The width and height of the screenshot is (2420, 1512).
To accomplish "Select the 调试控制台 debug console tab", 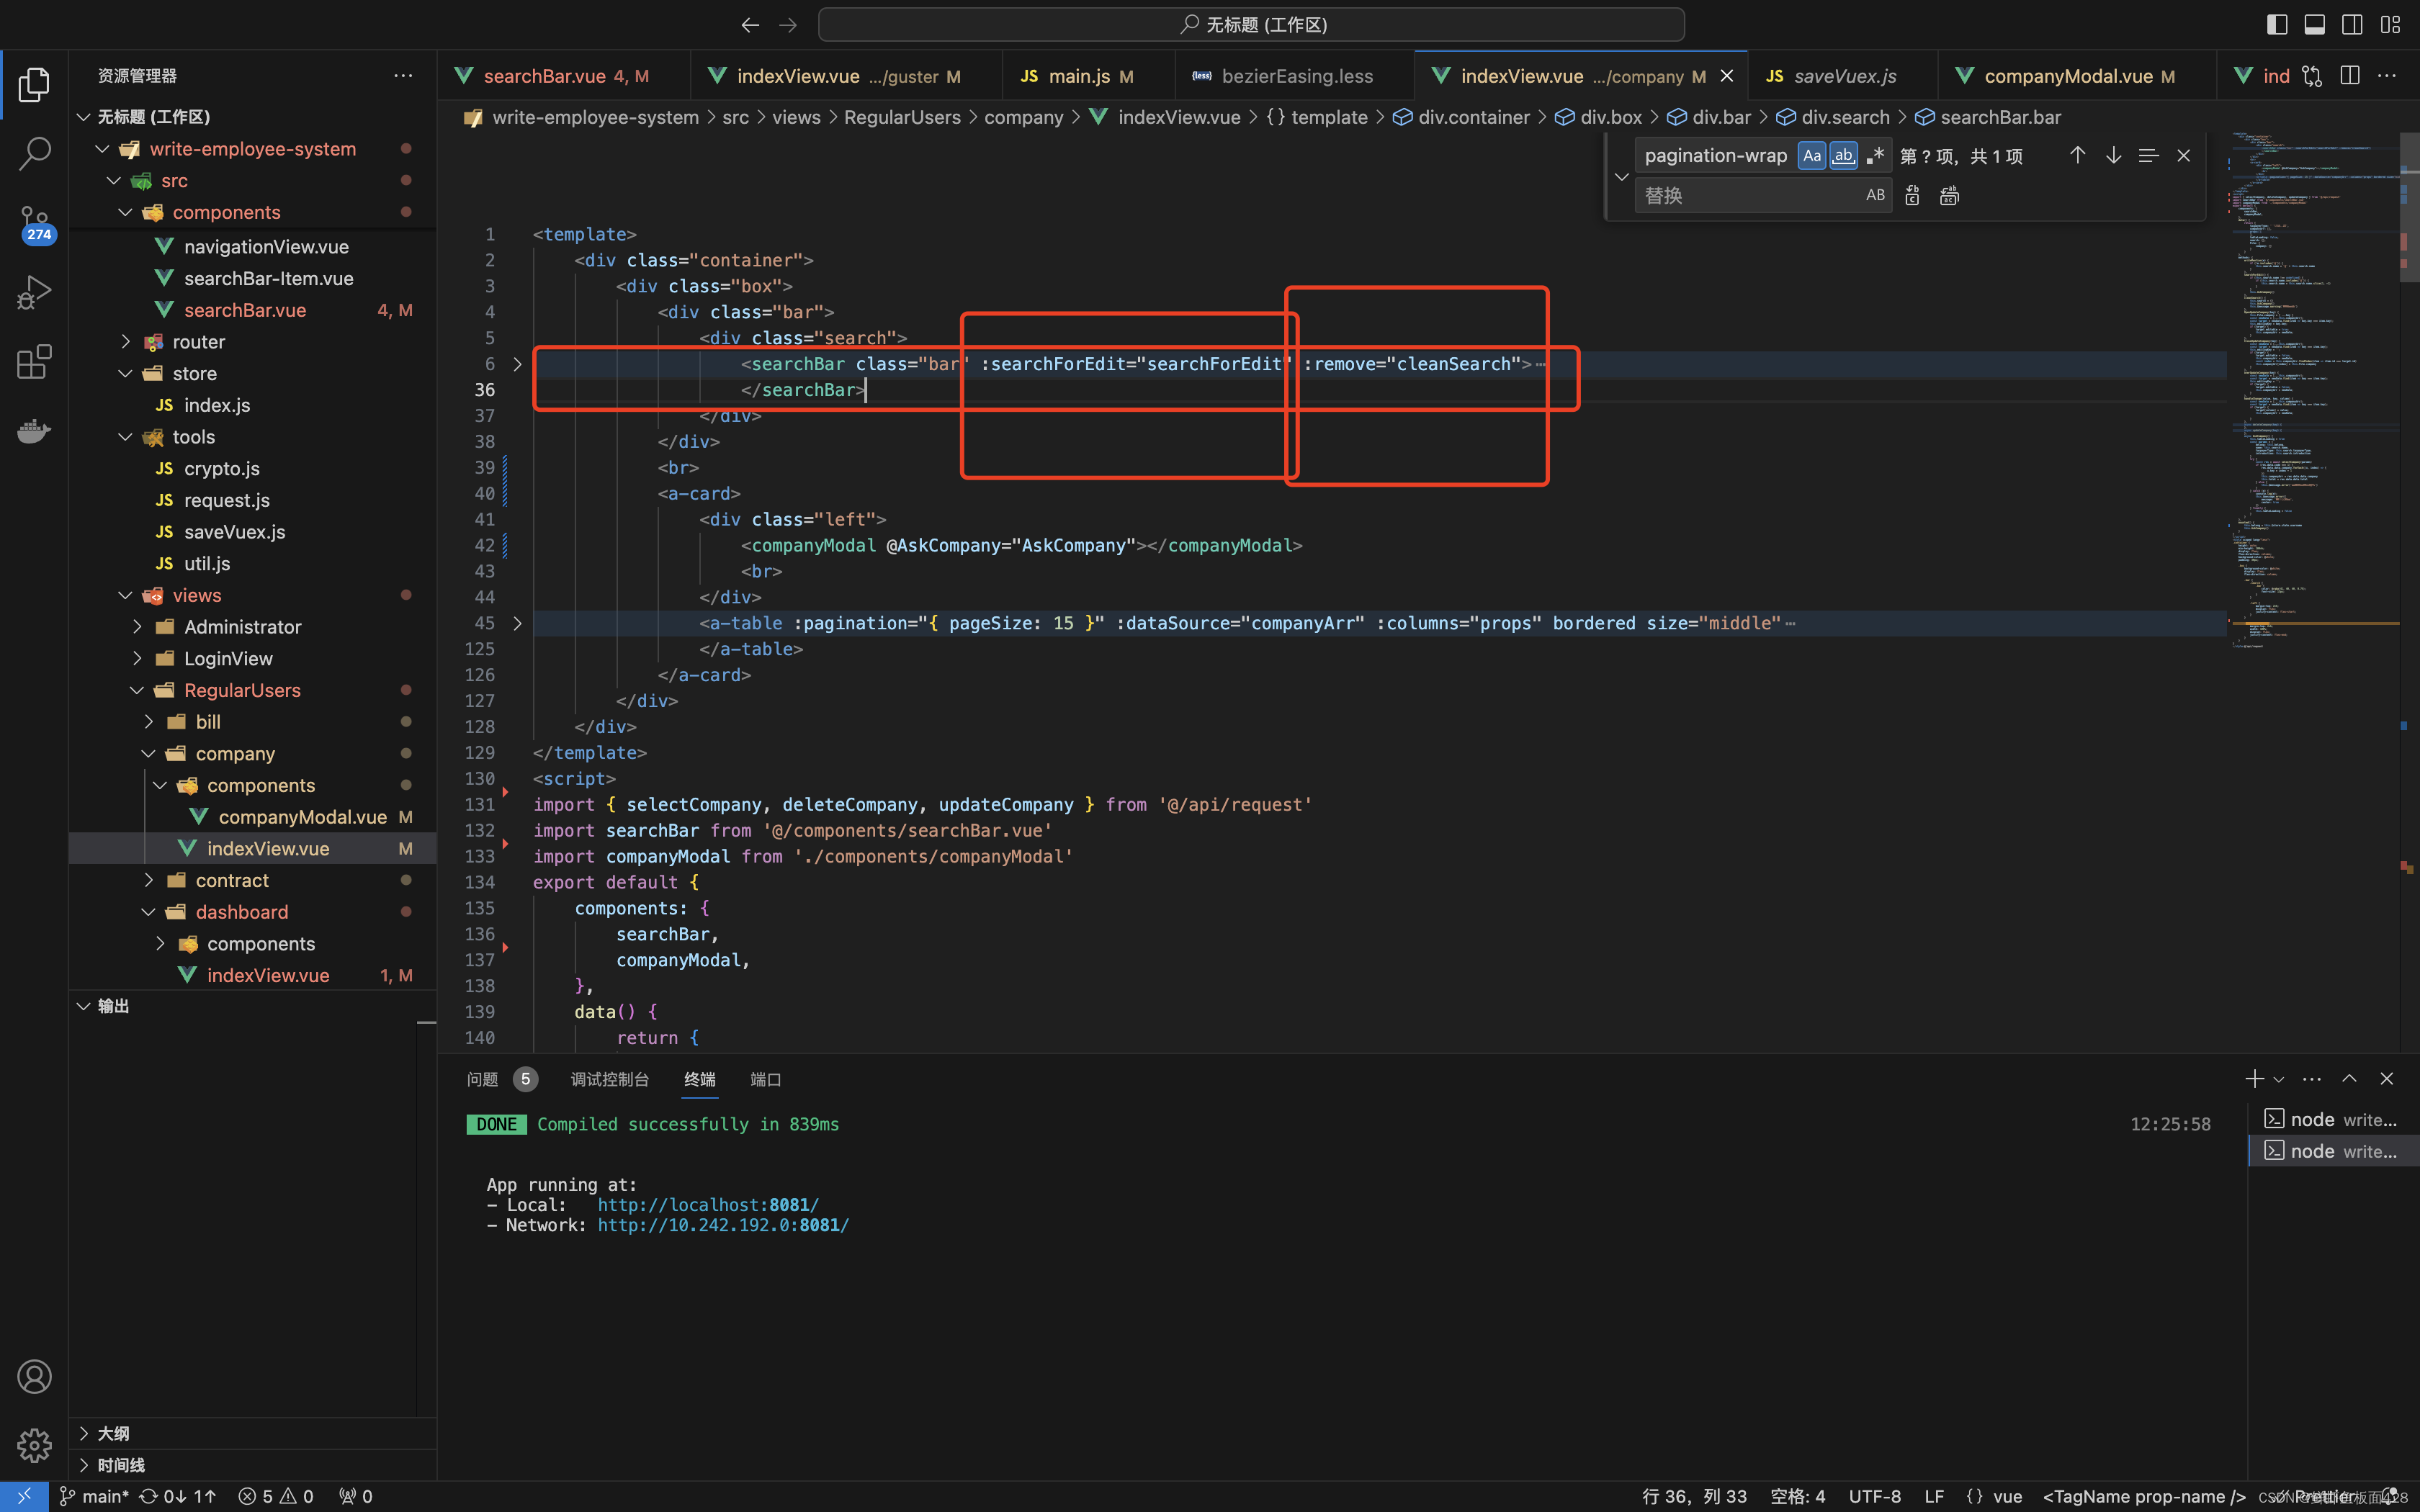I will [x=606, y=1079].
